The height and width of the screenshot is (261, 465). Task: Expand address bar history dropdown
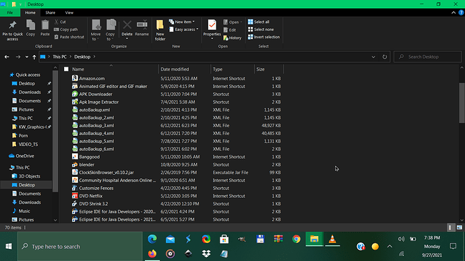373,57
